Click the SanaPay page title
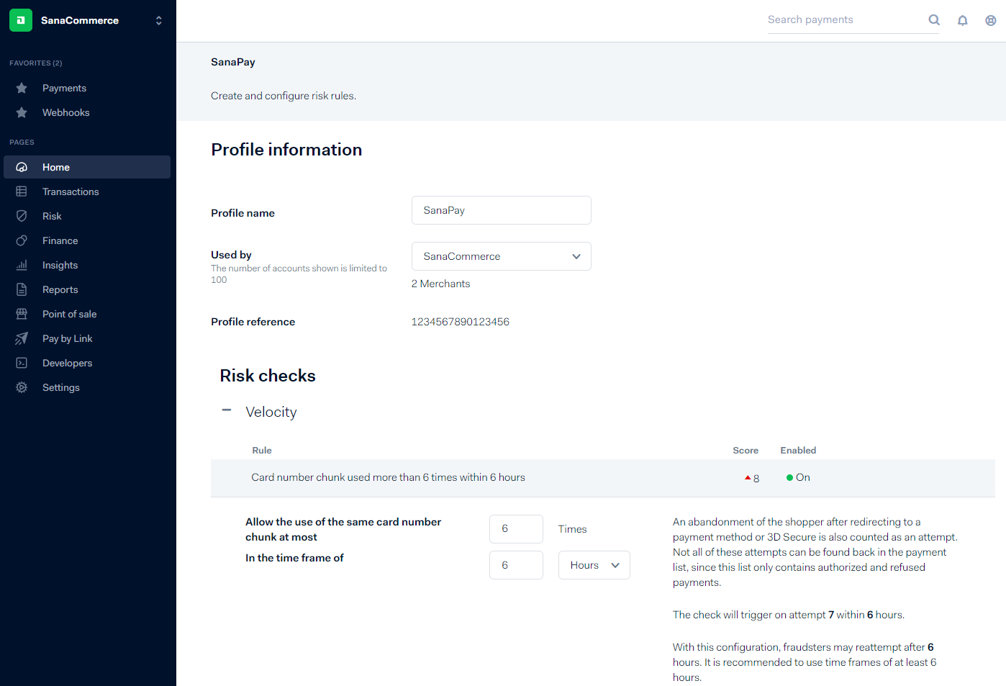The image size is (1006, 686). (233, 62)
